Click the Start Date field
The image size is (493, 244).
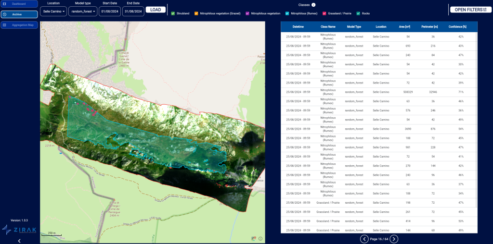click(109, 11)
